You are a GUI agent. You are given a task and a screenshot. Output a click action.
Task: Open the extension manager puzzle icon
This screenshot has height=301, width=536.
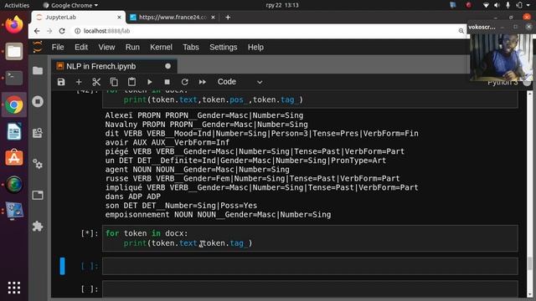point(38,226)
